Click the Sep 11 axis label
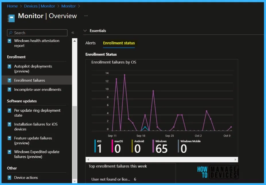266x185 pixels. pyautogui.click(x=112, y=136)
